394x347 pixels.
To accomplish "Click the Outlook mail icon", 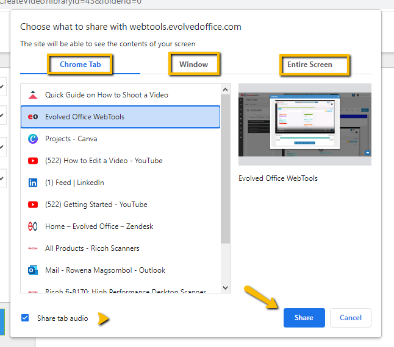I will [33, 270].
